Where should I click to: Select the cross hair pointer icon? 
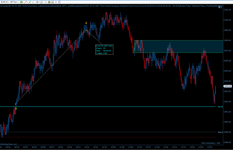coord(37,2)
